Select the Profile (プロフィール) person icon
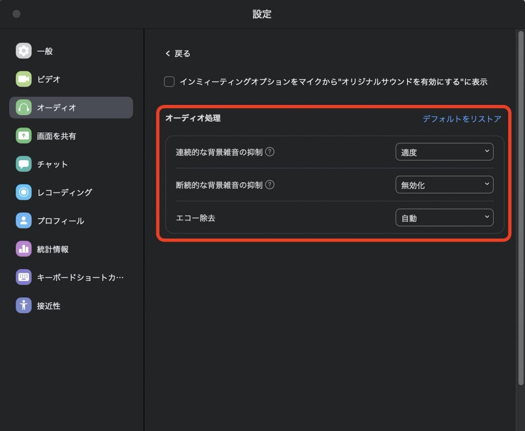525x431 pixels. 24,221
